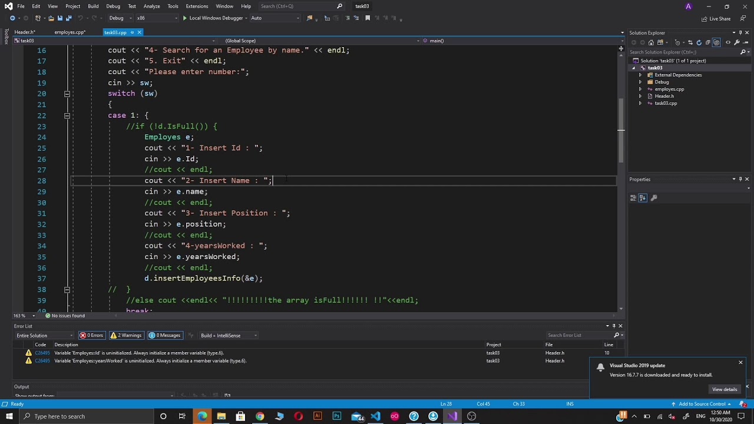This screenshot has width=754, height=424.
Task: Open the File menu
Action: click(x=21, y=6)
